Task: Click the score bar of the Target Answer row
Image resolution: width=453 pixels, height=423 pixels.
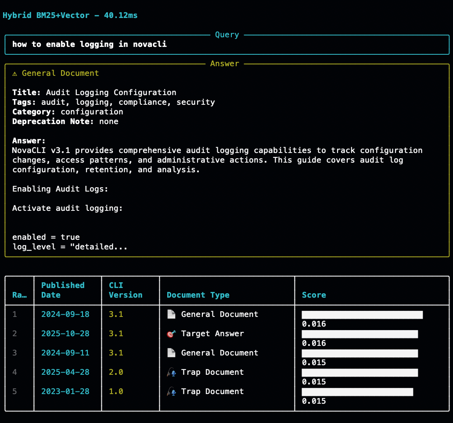Action: [x=360, y=334]
